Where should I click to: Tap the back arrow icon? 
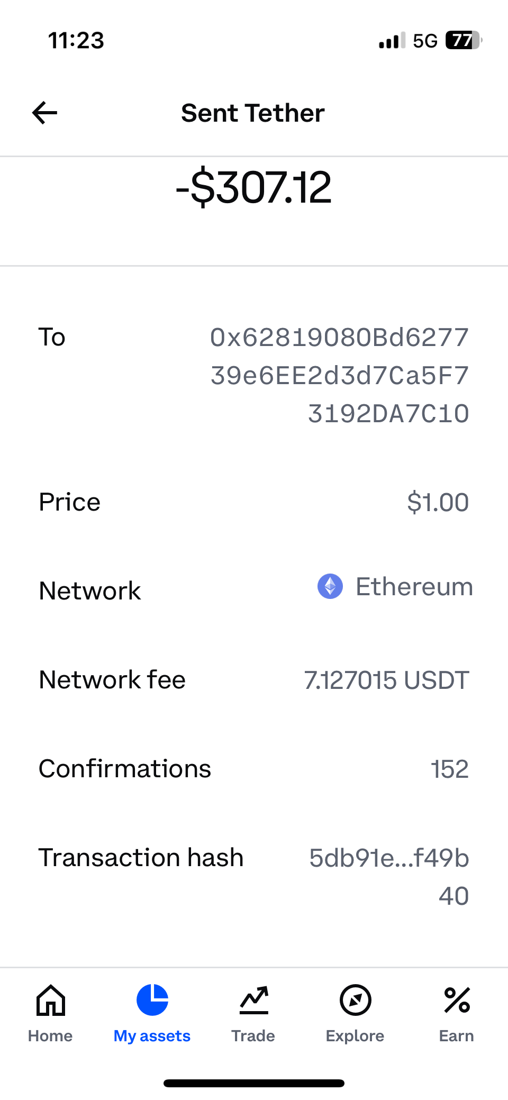45,113
